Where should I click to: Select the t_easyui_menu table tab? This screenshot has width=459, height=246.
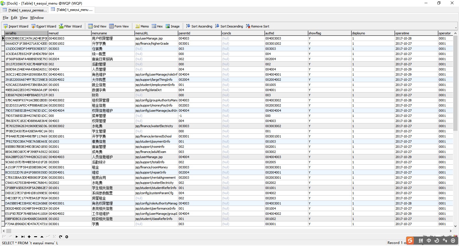pos(71,10)
